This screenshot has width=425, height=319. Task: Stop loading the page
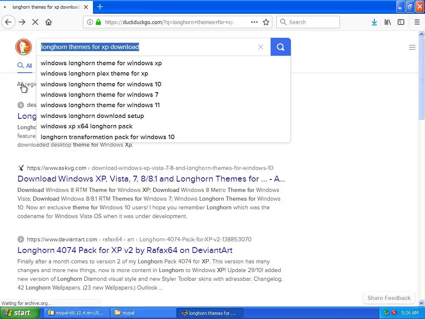tap(35, 22)
